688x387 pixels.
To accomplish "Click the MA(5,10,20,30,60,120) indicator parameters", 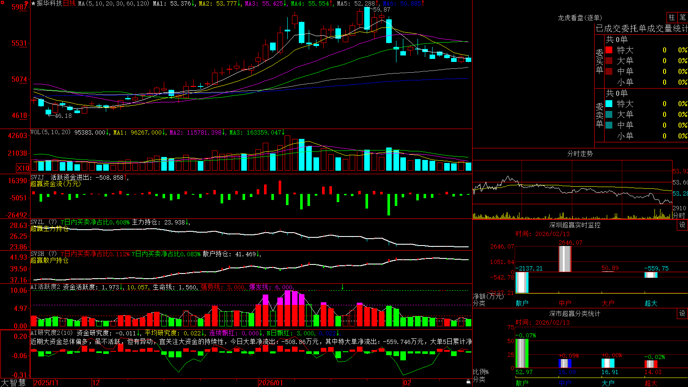I will coord(114,3).
